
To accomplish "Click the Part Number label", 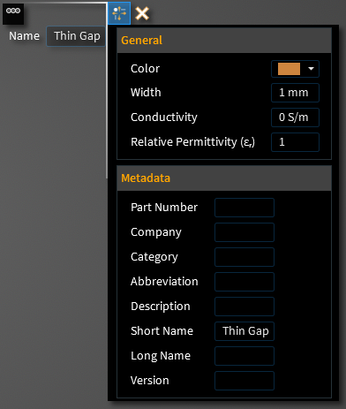I will (164, 208).
